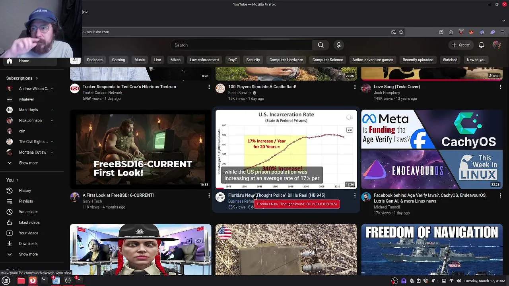Open options menu for Love Song (Tesla Cover)
509x286 pixels.
tap(500, 87)
